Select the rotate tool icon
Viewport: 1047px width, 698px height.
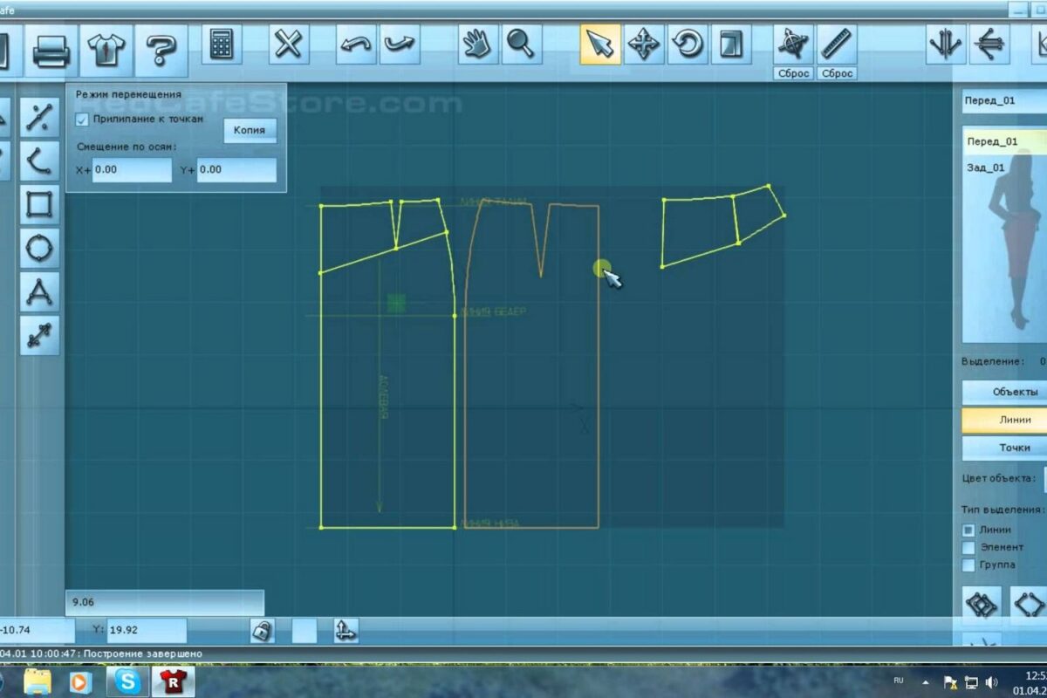tap(688, 44)
